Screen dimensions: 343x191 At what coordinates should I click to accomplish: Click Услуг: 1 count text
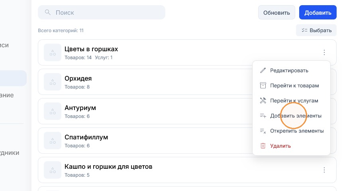coord(104,58)
